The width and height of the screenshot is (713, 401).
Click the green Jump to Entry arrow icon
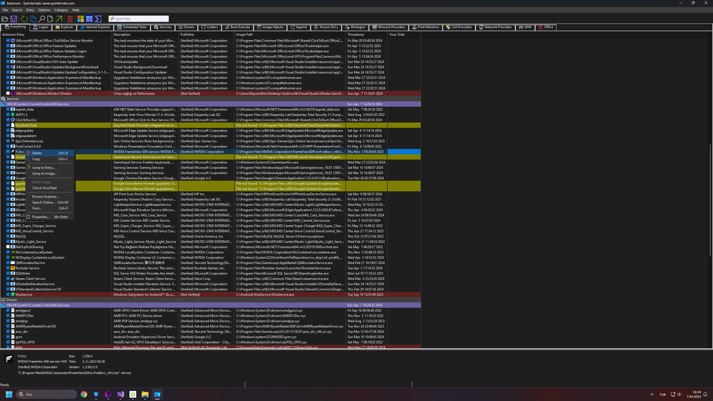59,19
